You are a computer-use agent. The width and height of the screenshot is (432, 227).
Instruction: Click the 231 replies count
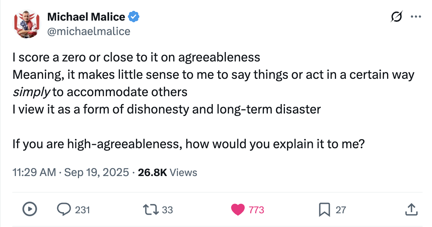pos(82,210)
